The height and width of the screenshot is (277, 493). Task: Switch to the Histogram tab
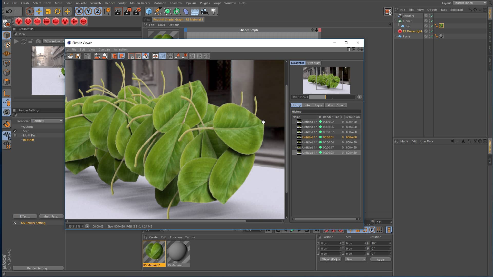pyautogui.click(x=313, y=63)
